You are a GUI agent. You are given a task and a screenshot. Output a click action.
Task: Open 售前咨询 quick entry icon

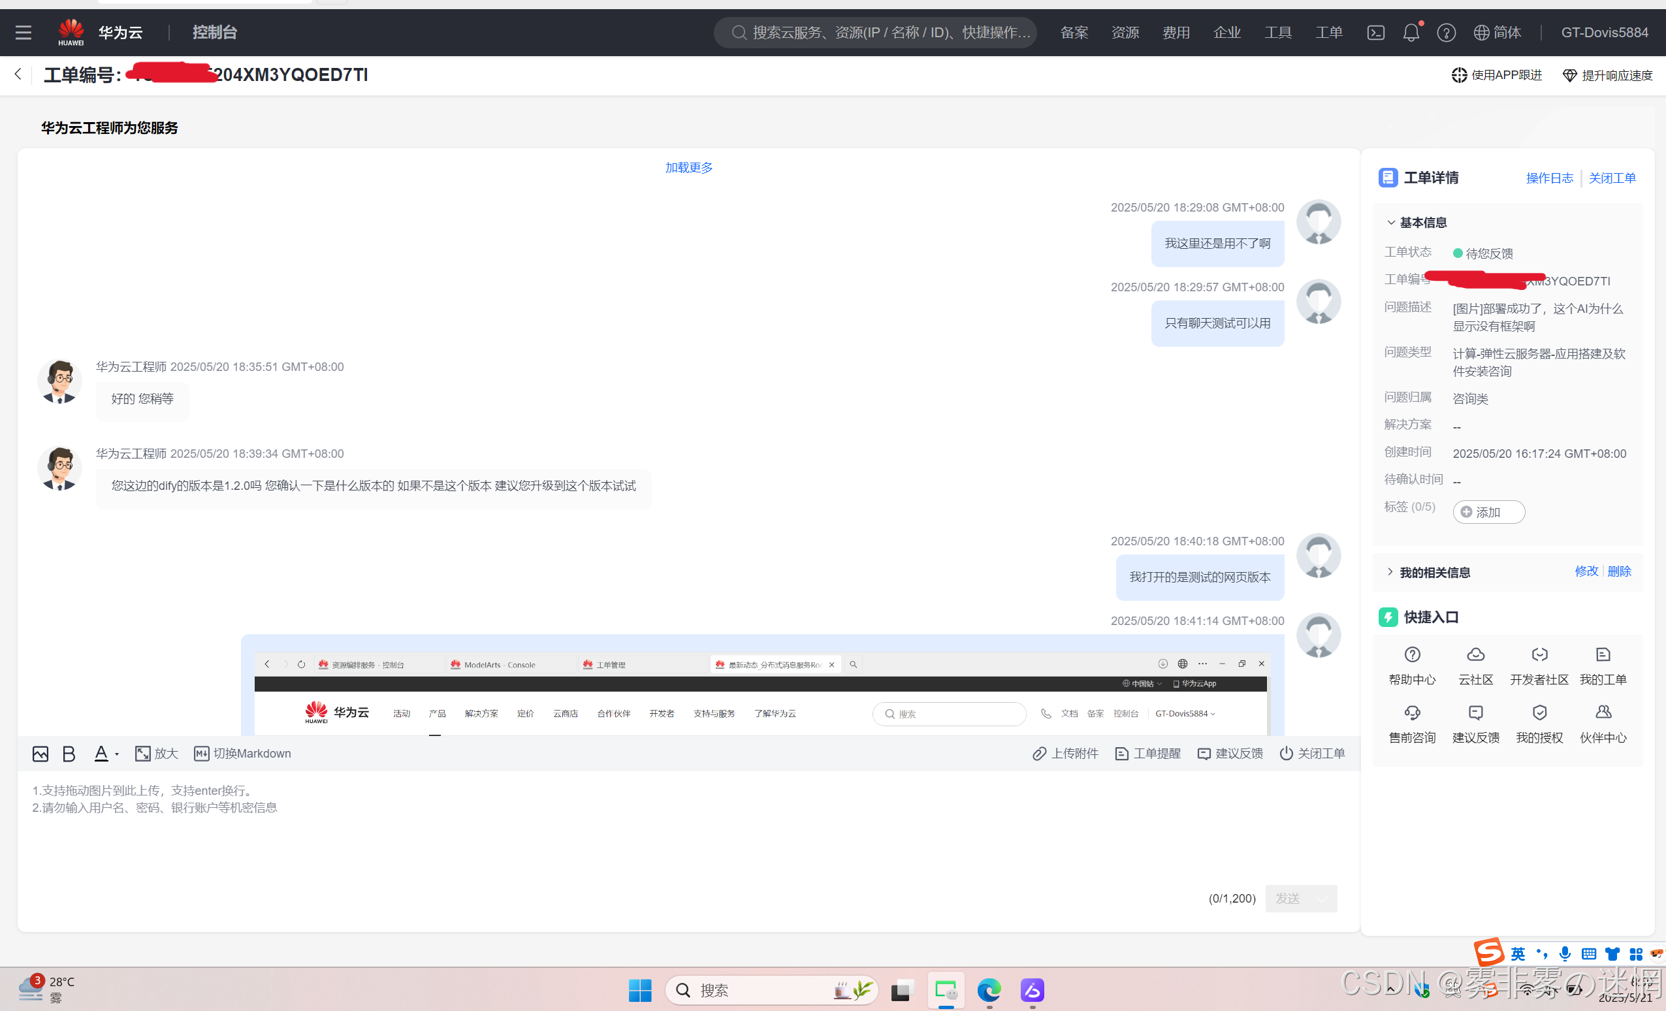pos(1412,713)
